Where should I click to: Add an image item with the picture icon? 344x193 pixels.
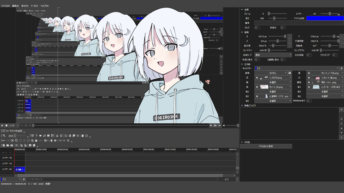pos(48,136)
